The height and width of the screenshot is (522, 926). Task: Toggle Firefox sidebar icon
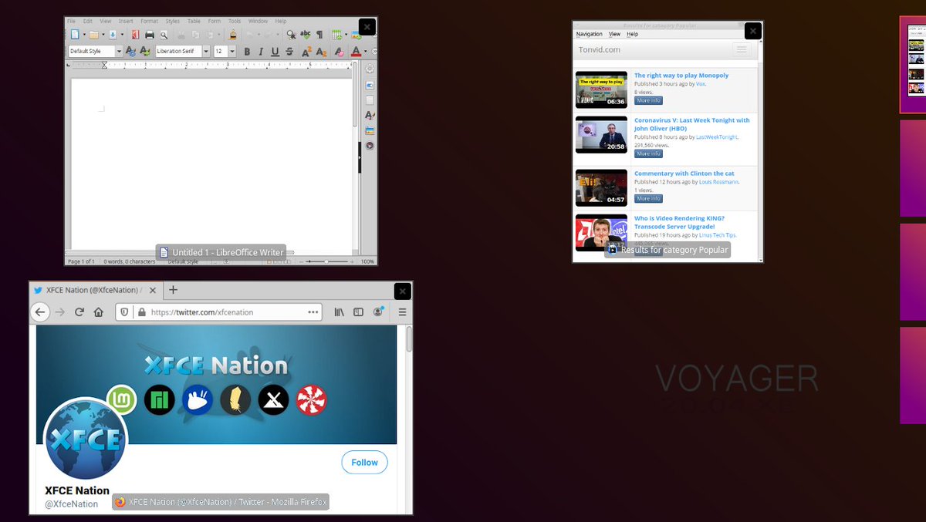point(358,312)
